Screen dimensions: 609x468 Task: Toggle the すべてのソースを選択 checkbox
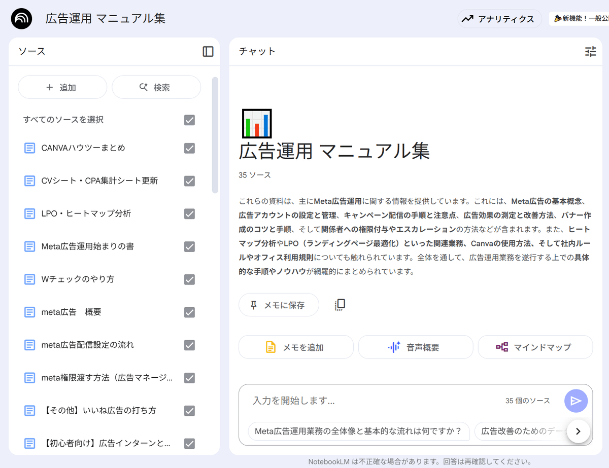(x=189, y=120)
